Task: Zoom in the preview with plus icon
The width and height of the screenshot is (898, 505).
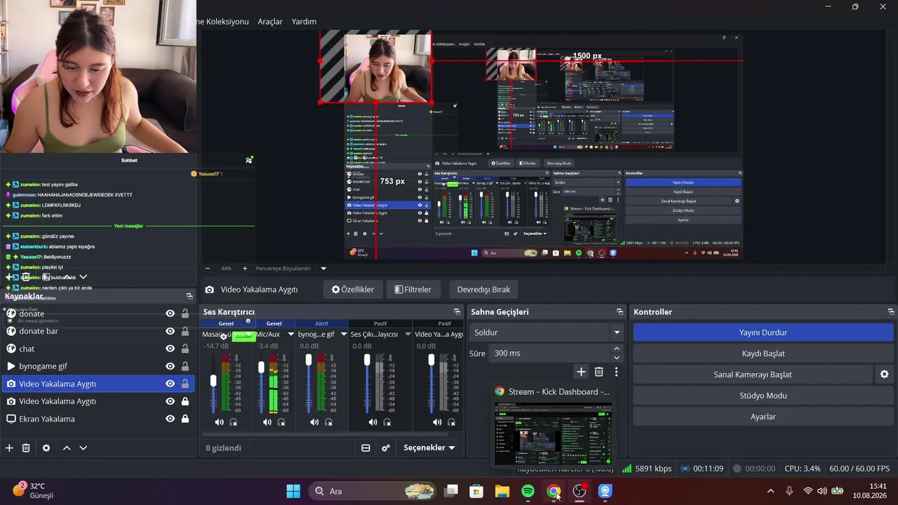Action: (x=245, y=269)
